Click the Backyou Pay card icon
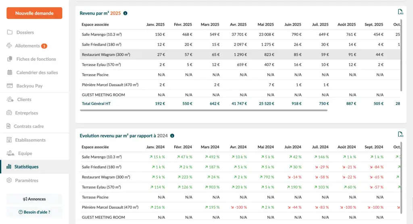413x224 pixels. (x=10, y=86)
